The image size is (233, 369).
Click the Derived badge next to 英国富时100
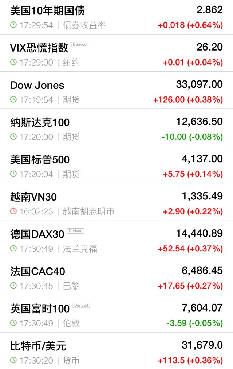81,305
